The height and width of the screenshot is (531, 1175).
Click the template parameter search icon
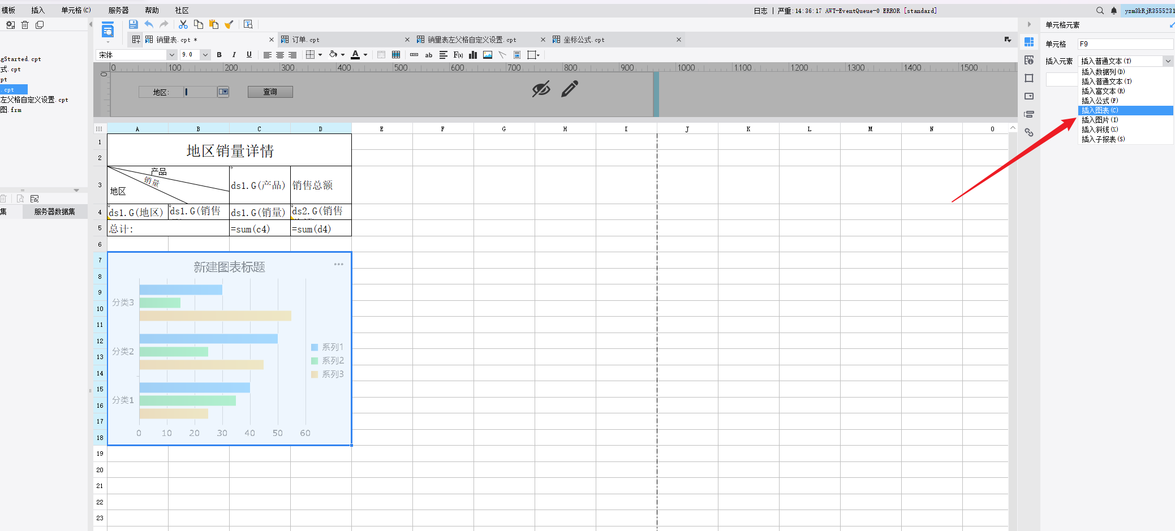pyautogui.click(x=248, y=24)
